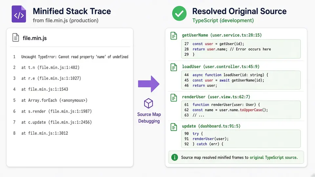Image resolution: width=315 pixels, height=177 pixels.
Task: Select 'at file.min.js:1:3012' frame
Action: [45, 133]
